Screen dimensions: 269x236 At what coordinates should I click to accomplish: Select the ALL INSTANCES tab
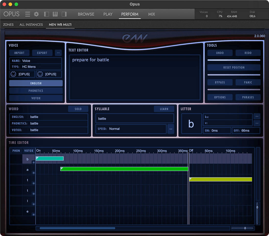[31, 25]
